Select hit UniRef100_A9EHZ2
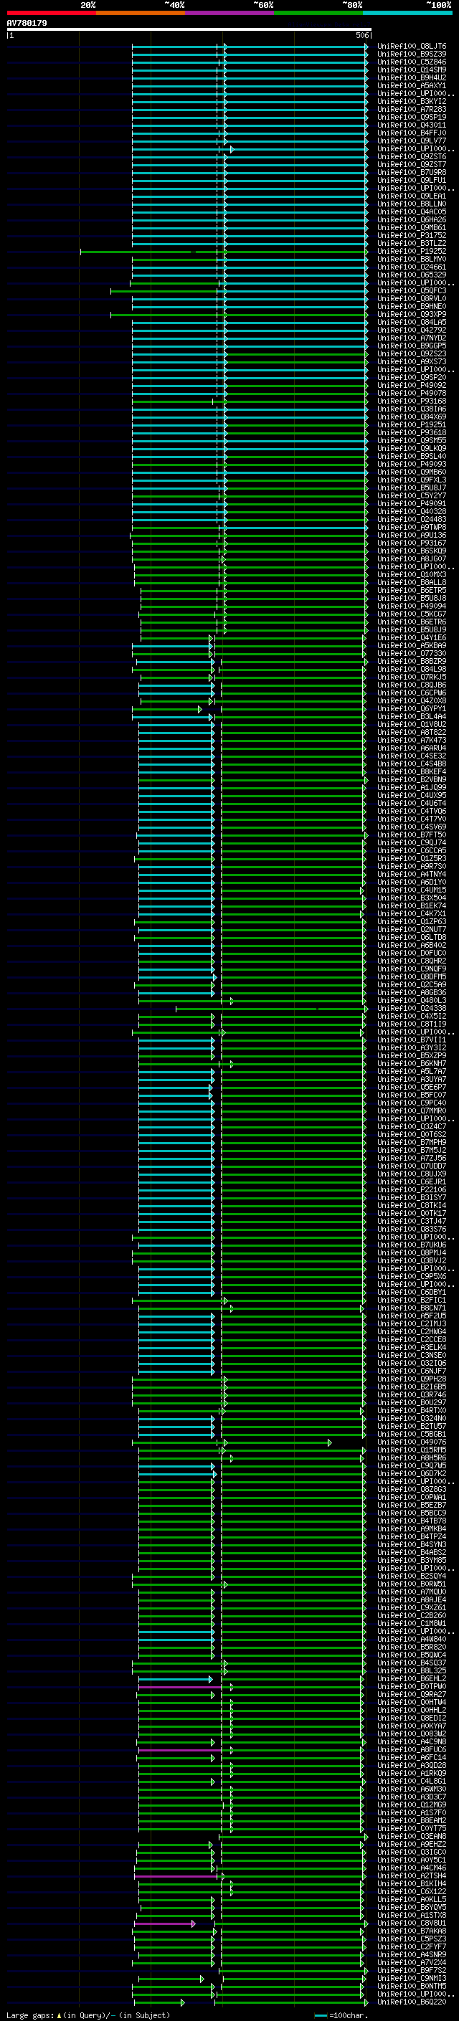 (412, 1844)
